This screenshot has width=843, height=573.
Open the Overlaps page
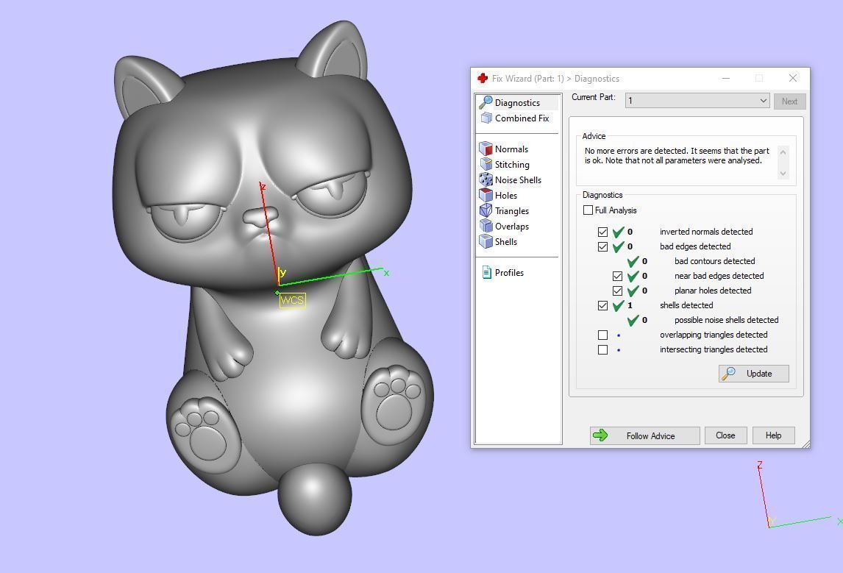[x=512, y=227]
